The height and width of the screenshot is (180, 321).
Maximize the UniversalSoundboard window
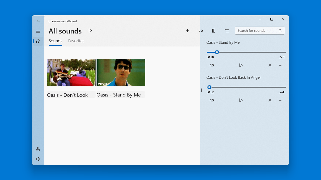pyautogui.click(x=272, y=19)
